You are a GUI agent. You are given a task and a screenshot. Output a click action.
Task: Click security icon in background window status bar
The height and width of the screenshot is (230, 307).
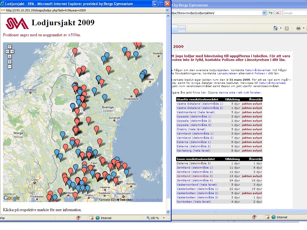(x=267, y=217)
